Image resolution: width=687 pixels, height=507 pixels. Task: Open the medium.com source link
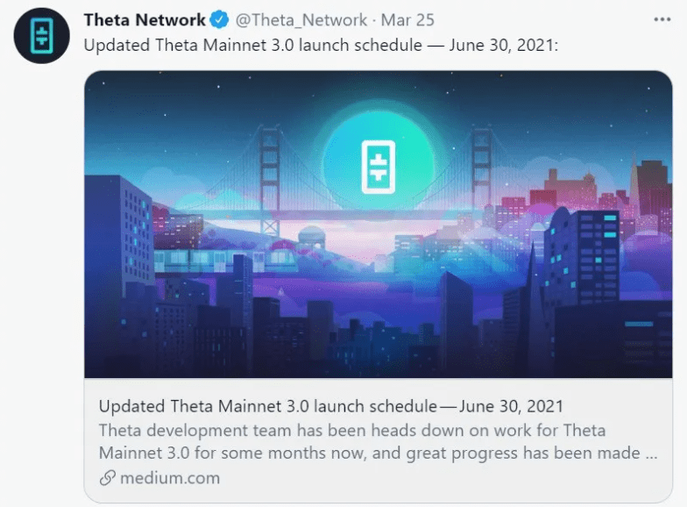point(170,478)
